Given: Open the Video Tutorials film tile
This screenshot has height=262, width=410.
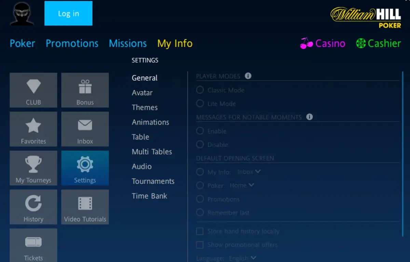Looking at the screenshot, I should [85, 207].
